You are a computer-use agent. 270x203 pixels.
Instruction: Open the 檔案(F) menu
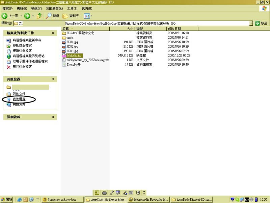click(x=7, y=8)
